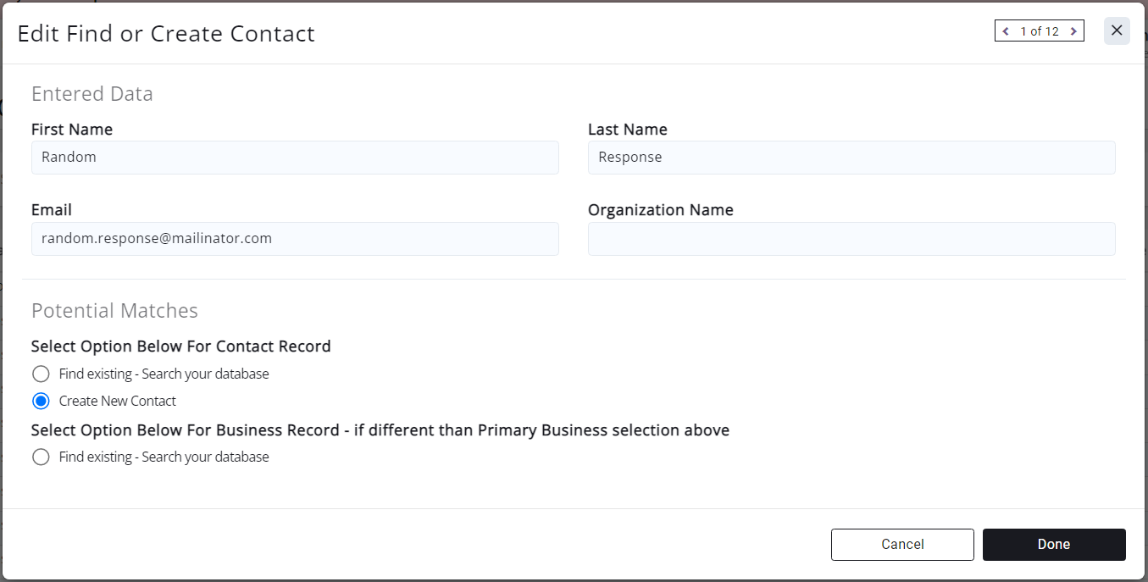Select the Find existing radio button for Contact Record
Screen dimensions: 1148x582
click(x=41, y=374)
